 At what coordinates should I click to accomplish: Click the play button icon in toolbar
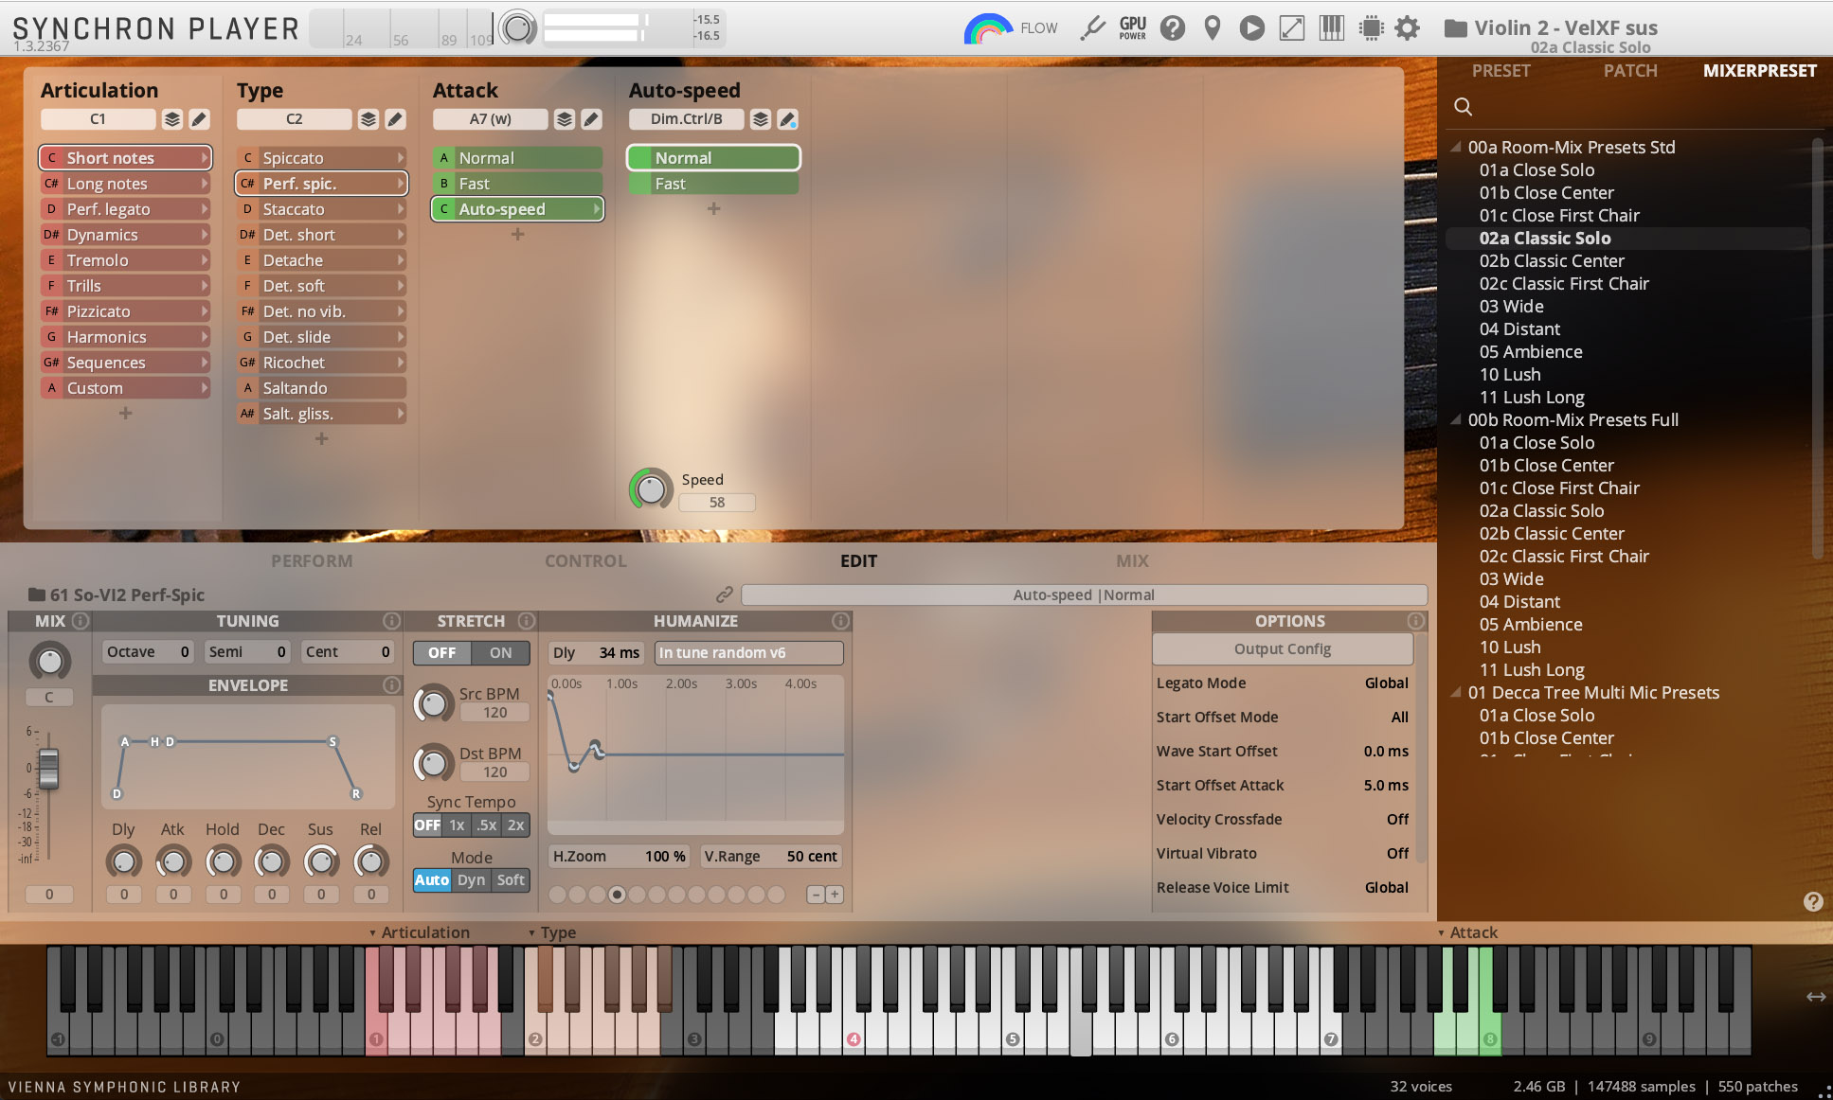(1251, 28)
